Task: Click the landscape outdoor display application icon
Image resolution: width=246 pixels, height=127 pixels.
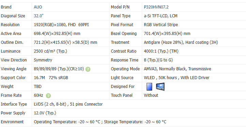Action: pyautogui.click(x=160, y=87)
